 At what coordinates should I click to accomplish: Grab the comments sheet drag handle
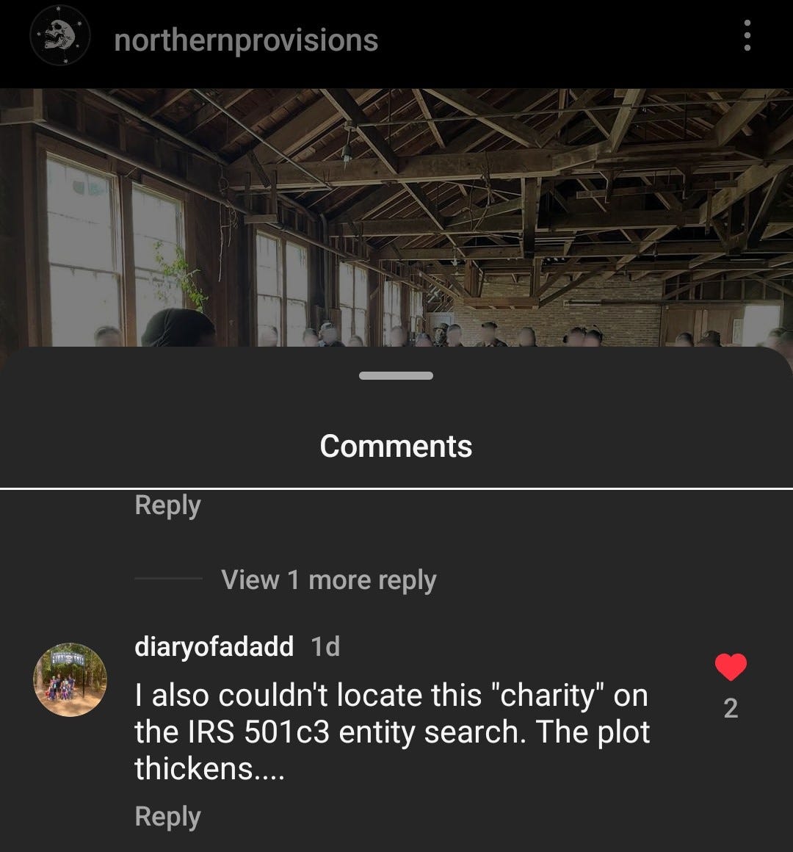click(x=396, y=375)
